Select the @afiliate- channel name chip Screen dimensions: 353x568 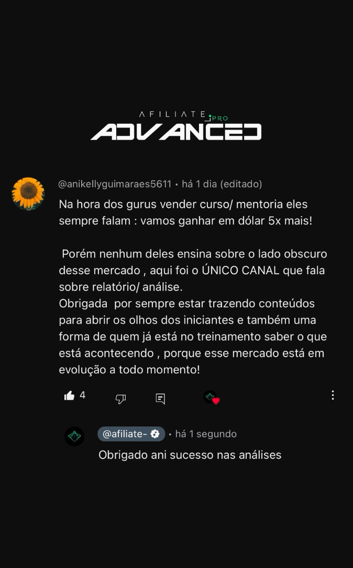(131, 434)
